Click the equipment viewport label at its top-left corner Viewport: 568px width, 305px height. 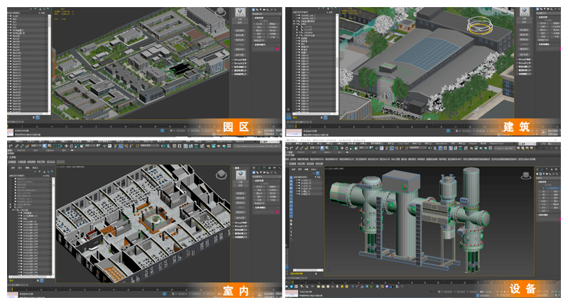point(334,169)
